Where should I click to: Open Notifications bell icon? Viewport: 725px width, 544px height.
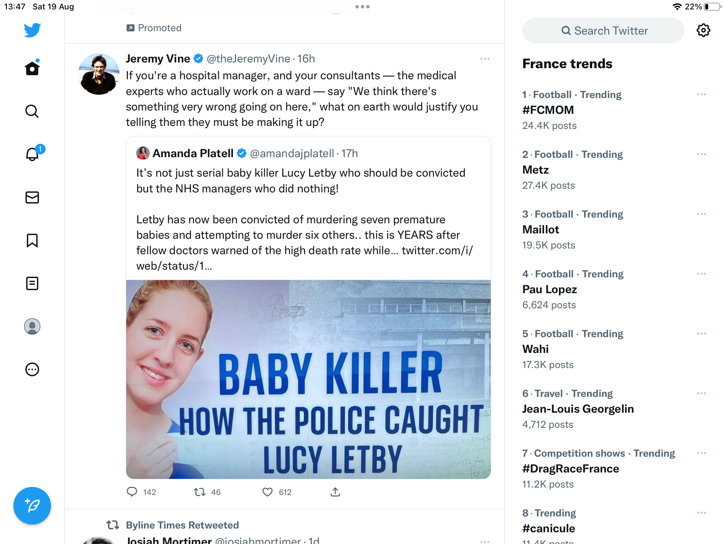tap(33, 154)
